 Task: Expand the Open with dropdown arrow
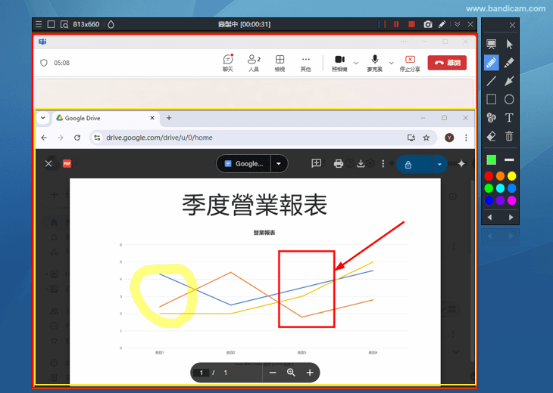tap(279, 163)
